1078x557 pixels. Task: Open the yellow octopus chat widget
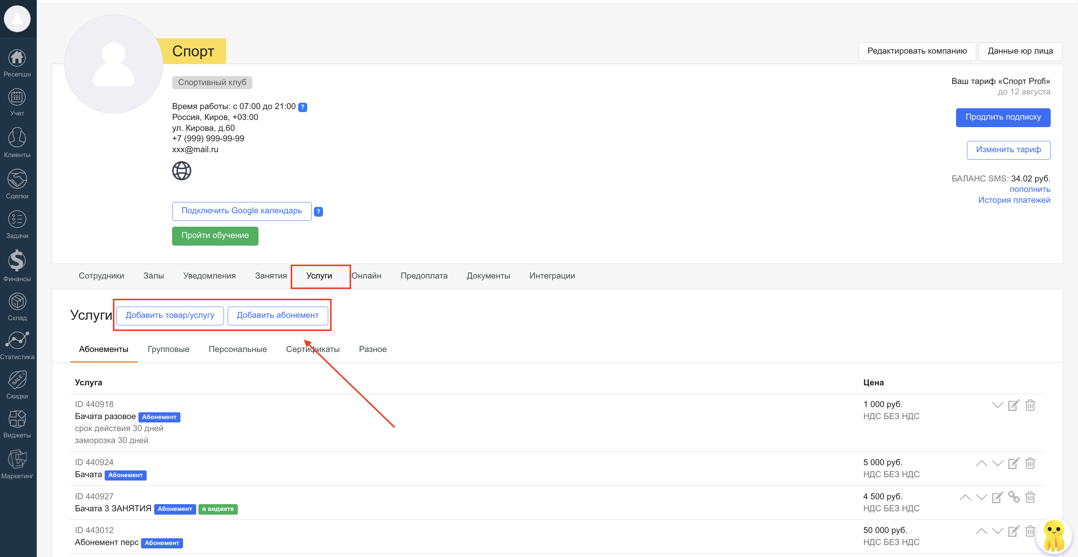coord(1053,536)
